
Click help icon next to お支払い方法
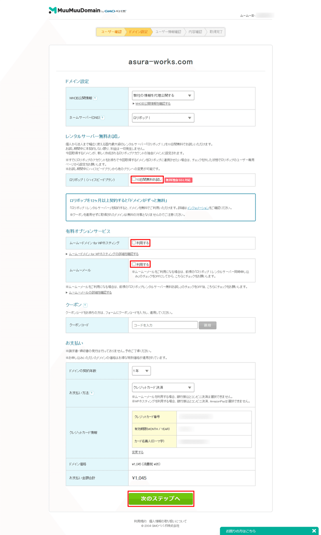92,393
